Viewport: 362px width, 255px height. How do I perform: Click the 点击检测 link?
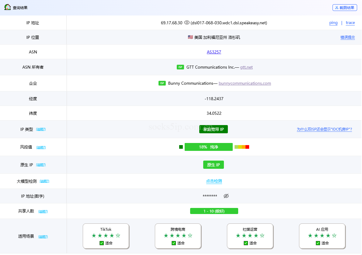(x=214, y=181)
